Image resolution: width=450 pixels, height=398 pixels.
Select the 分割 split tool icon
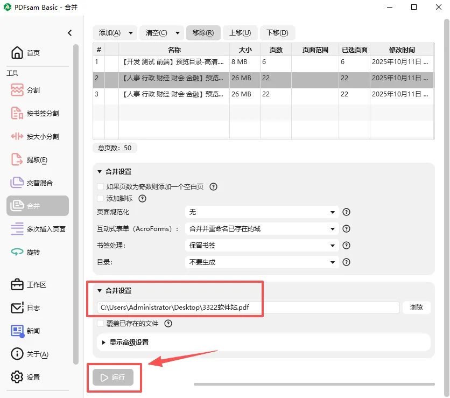(17, 90)
